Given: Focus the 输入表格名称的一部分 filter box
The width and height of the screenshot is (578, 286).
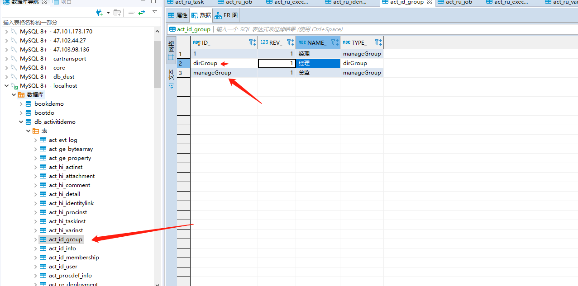Looking at the screenshot, I should 81,22.
